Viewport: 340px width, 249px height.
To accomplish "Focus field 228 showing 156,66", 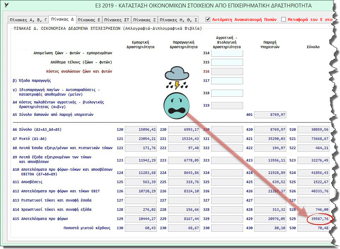I will click(x=184, y=210).
